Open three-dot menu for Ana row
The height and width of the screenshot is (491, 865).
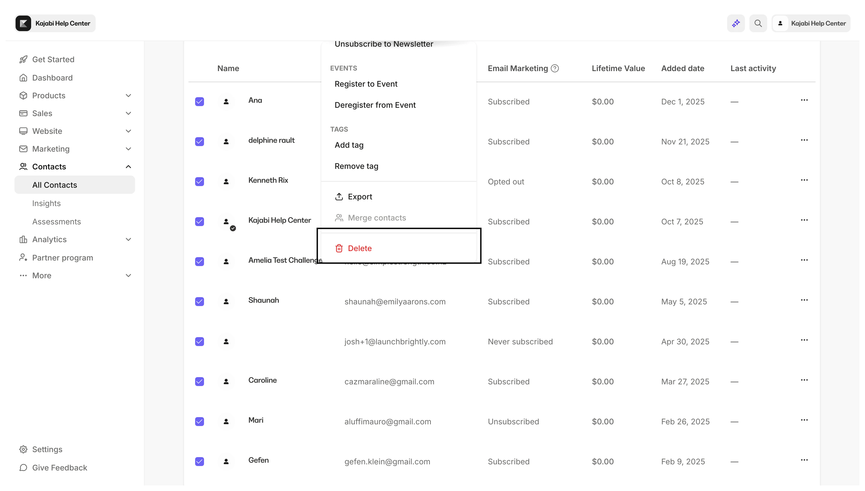point(804,100)
